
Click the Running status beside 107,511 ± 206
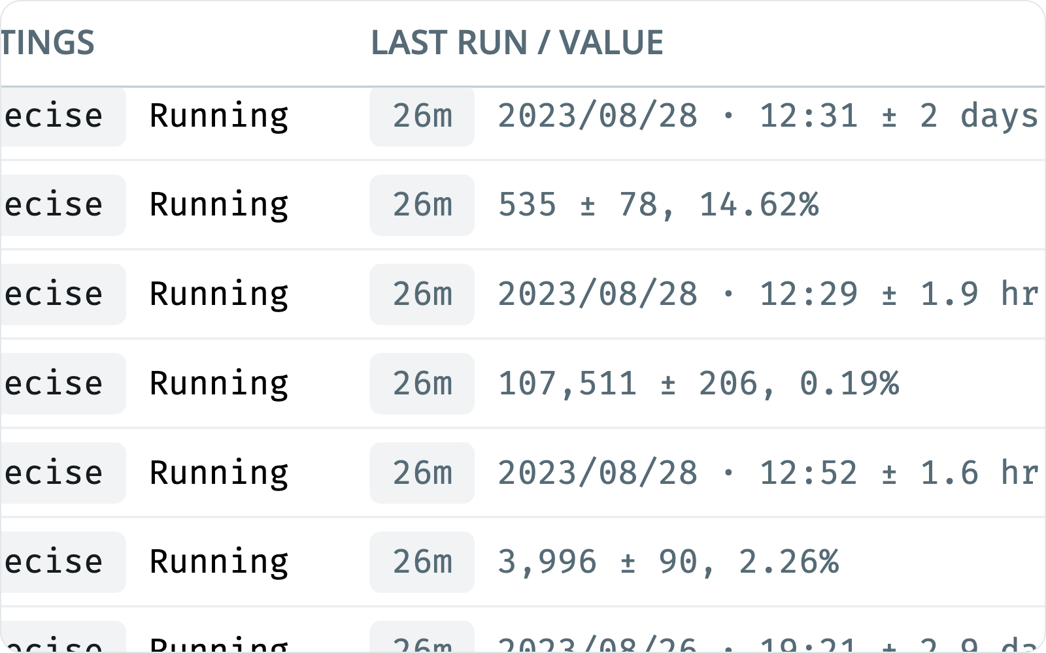pyautogui.click(x=218, y=383)
